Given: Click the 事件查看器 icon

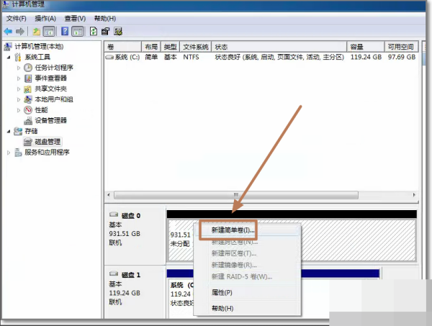Looking at the screenshot, I should 28,78.
